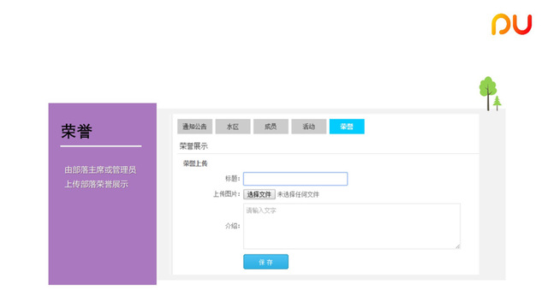Screen dimensions: 548x308
Task: Select the highlighted 荣誉 tab
Action: click(x=347, y=127)
